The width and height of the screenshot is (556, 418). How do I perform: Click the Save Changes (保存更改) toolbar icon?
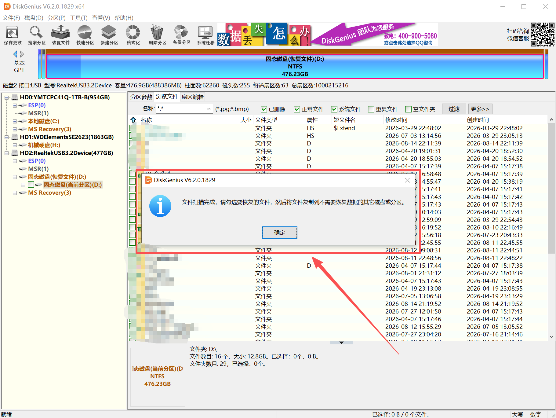click(13, 35)
